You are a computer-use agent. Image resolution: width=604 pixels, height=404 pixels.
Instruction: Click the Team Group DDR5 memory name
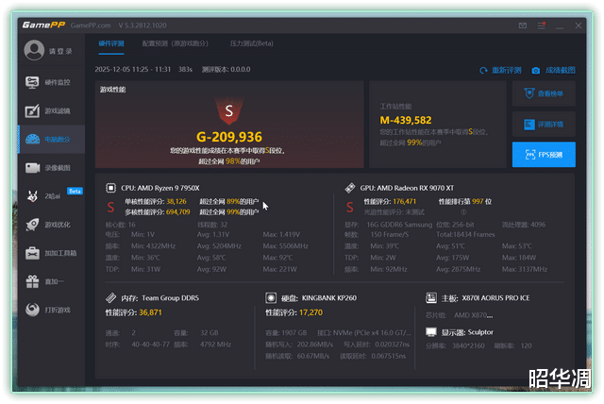tap(170, 297)
